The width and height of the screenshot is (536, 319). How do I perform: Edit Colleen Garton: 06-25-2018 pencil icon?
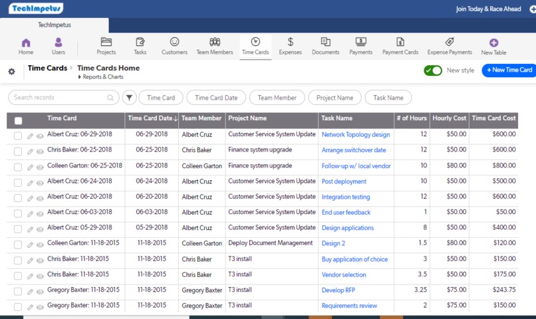(x=30, y=167)
